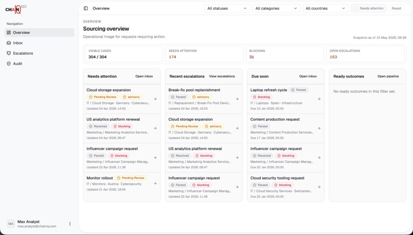413x235 pixels.
Task: Click the Reset filters button
Action: 396,8
